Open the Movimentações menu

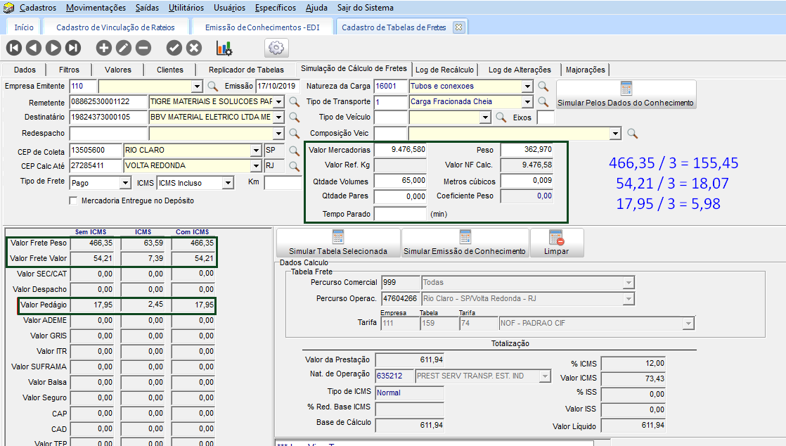(96, 8)
